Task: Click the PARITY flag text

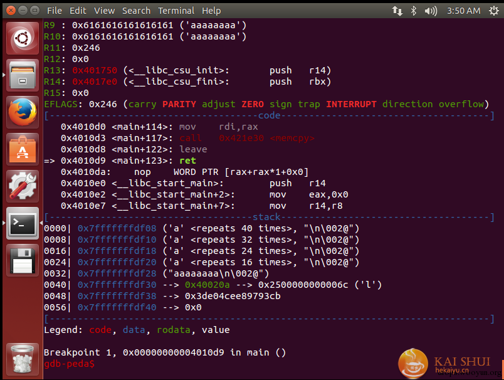Action: (x=179, y=104)
